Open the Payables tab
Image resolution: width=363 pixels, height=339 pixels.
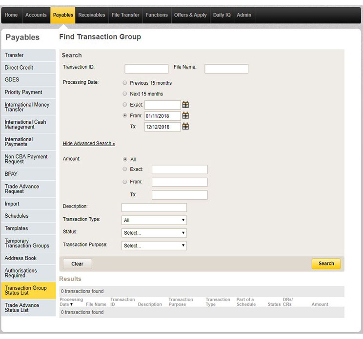point(63,15)
